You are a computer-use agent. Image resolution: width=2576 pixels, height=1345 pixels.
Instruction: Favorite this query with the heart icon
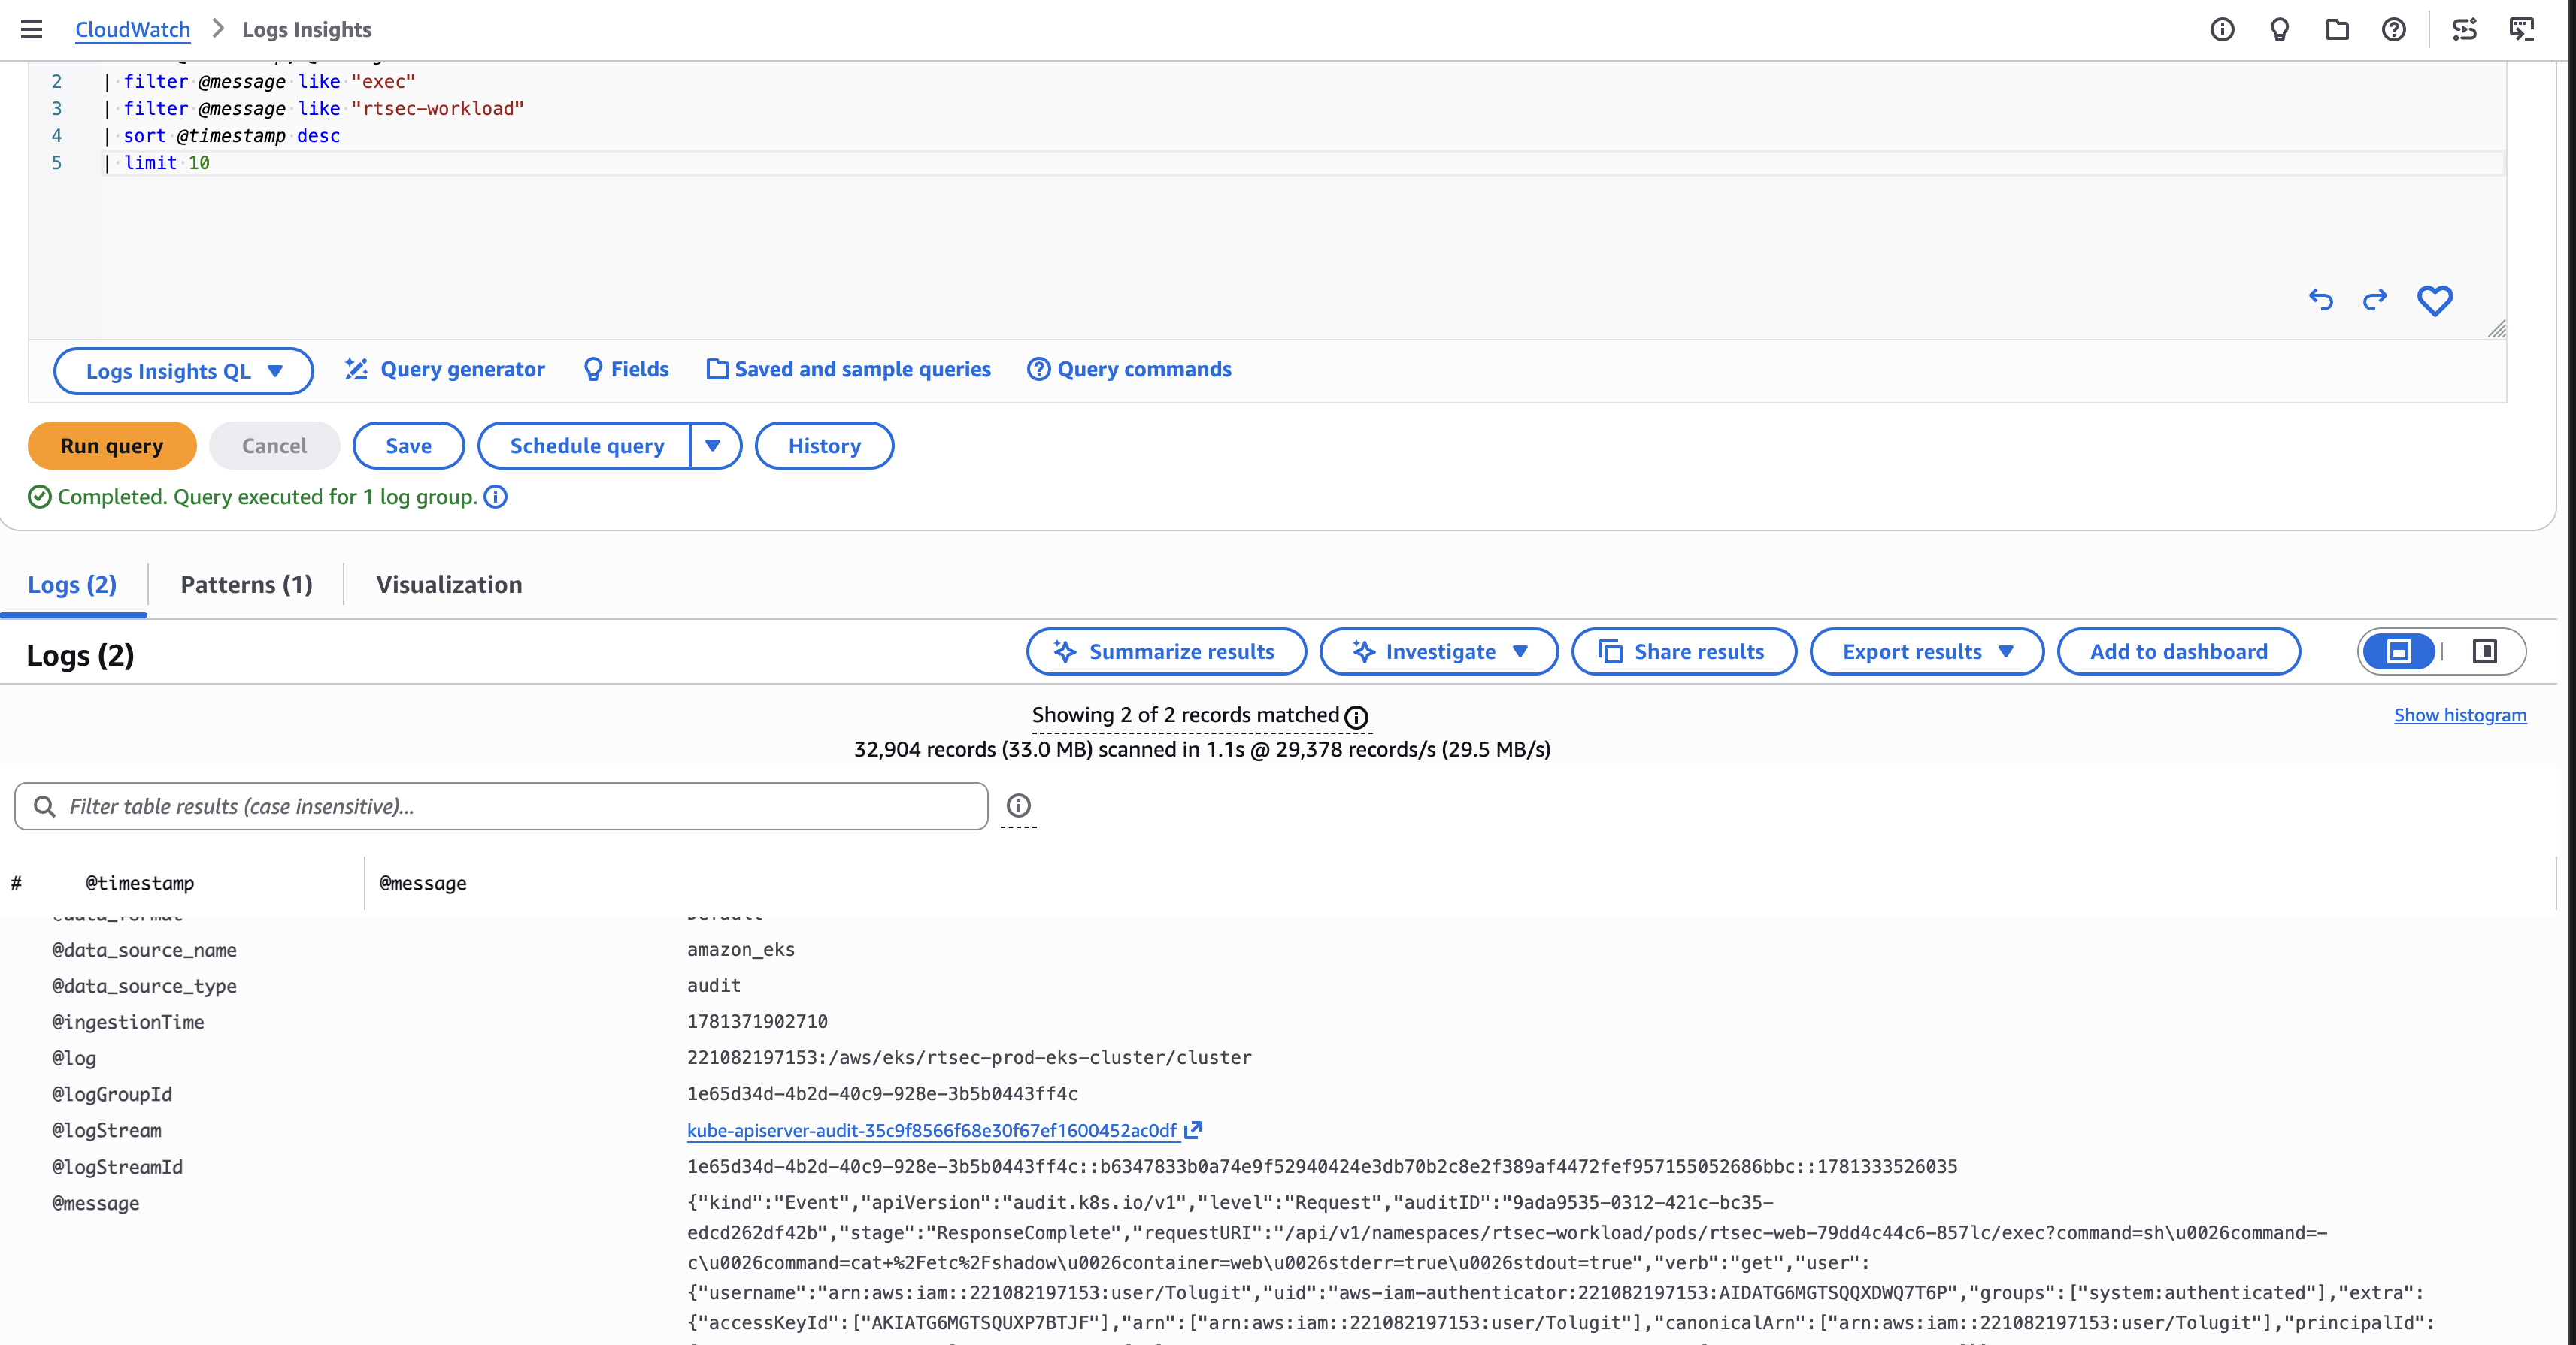(x=2435, y=300)
